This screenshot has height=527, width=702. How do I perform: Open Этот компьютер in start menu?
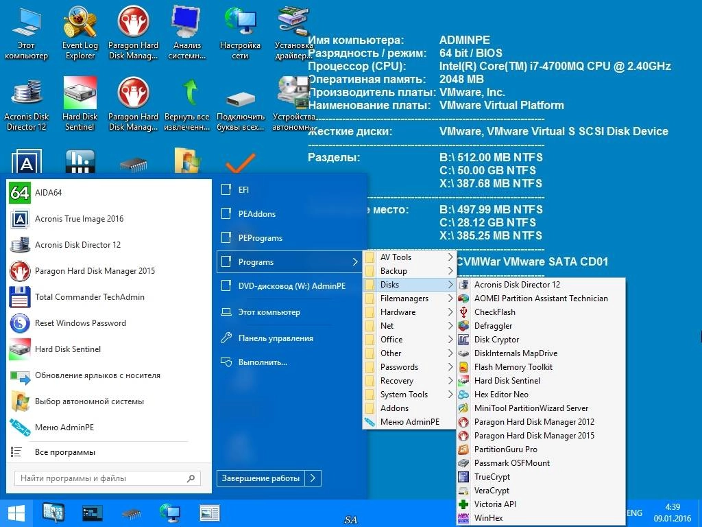pyautogui.click(x=289, y=312)
